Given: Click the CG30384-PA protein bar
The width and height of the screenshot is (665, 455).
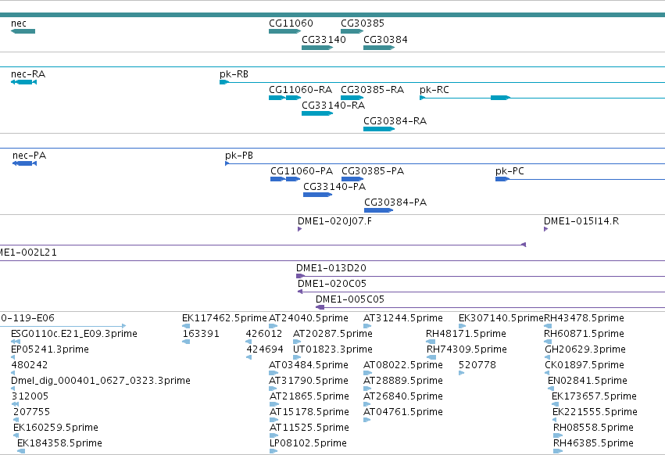Looking at the screenshot, I should (379, 210).
